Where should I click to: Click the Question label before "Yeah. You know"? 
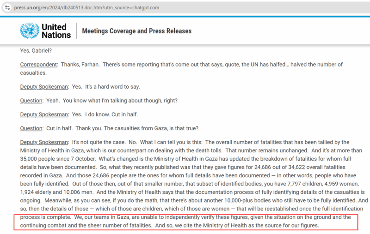(31, 101)
